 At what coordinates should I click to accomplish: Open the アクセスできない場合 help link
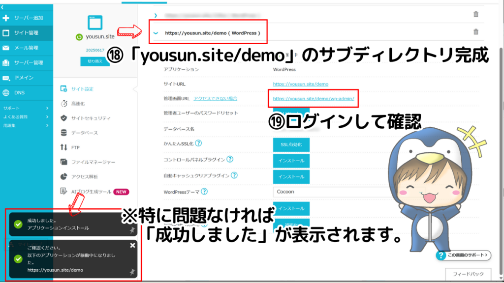pyautogui.click(x=216, y=98)
